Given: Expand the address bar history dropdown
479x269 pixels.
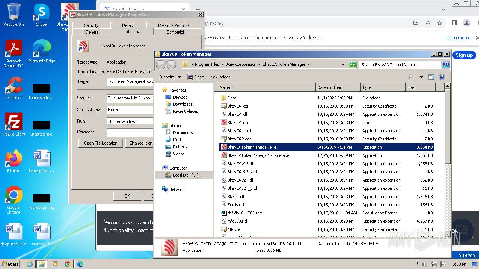Looking at the screenshot, I should [x=343, y=65].
